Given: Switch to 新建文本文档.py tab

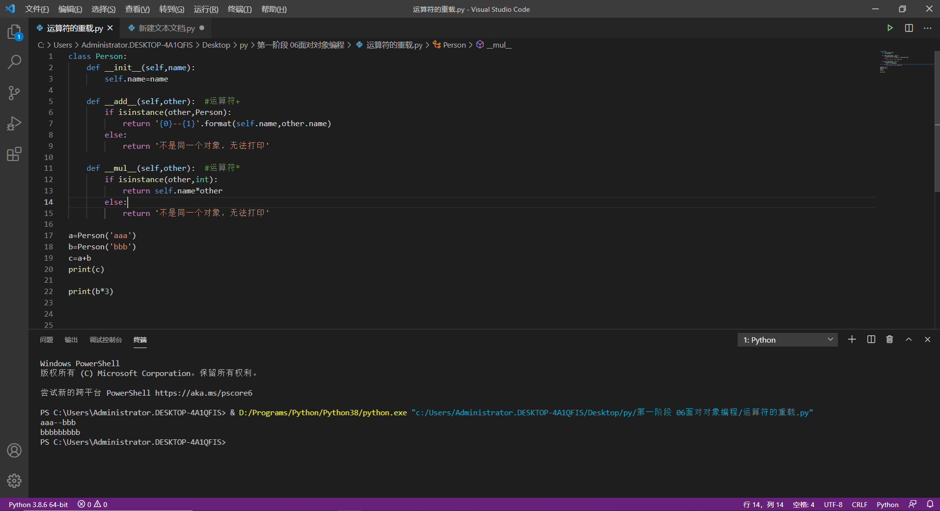Looking at the screenshot, I should click(166, 28).
